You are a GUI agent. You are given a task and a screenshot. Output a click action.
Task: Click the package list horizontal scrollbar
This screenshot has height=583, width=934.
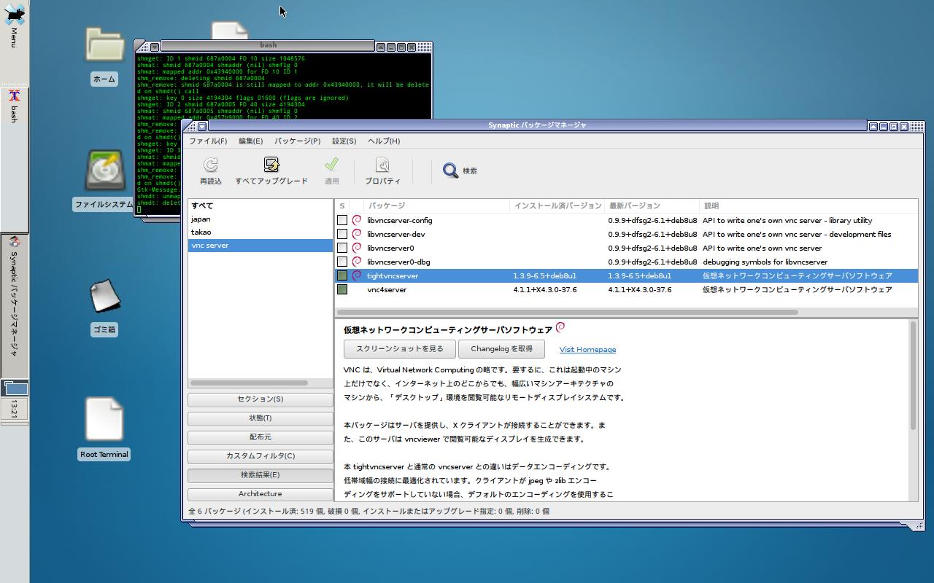coord(567,312)
